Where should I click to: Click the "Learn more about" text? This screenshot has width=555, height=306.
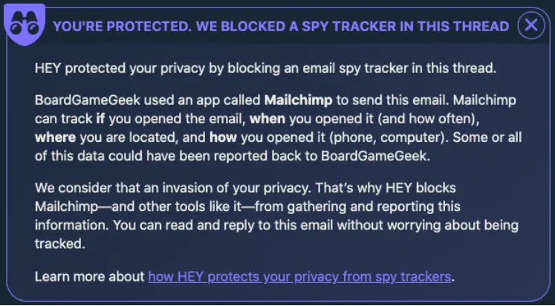(x=89, y=276)
